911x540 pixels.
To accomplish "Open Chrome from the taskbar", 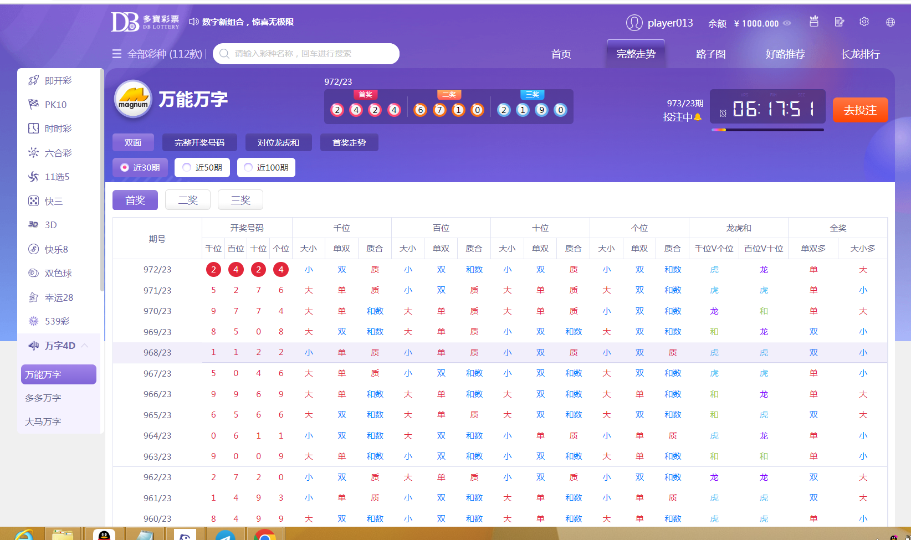I will point(265,536).
